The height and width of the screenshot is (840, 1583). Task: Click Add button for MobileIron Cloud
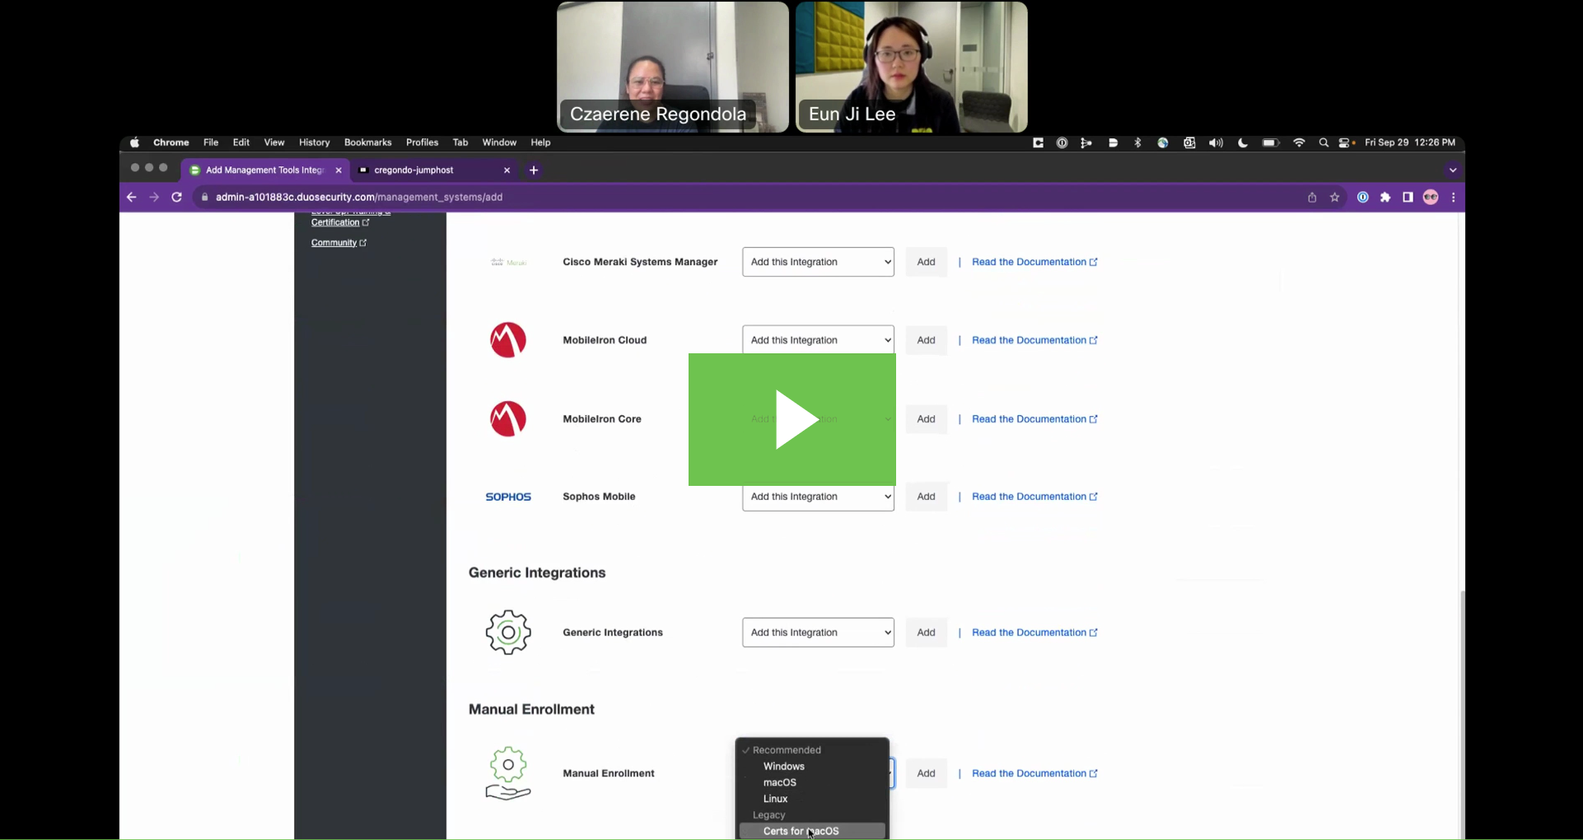coord(926,340)
